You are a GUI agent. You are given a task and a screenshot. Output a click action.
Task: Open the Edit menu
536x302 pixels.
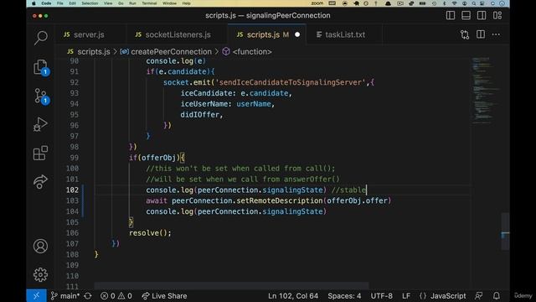(x=73, y=3)
